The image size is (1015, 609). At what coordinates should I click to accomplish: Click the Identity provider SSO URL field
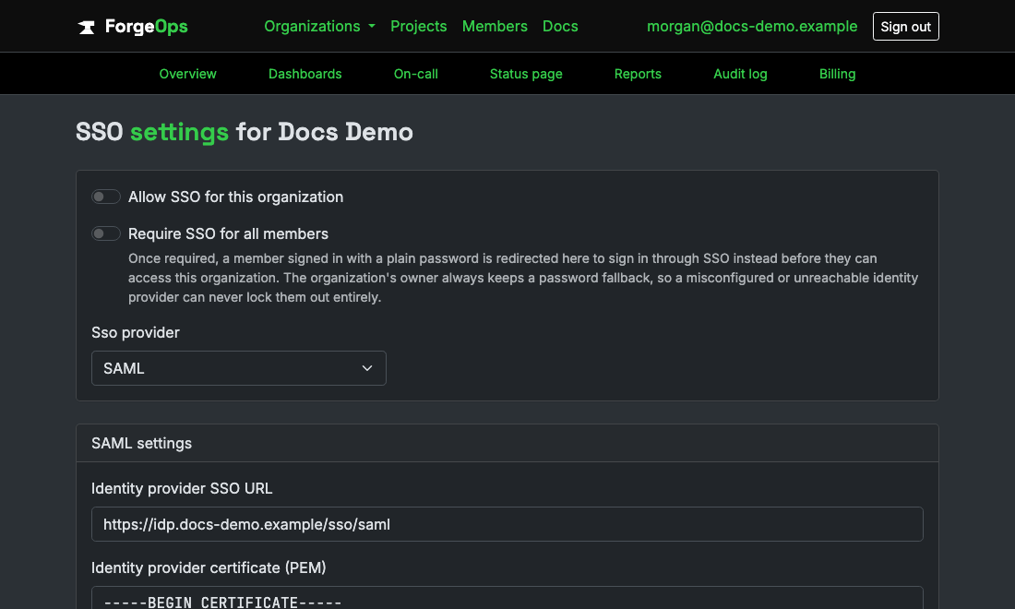(x=507, y=524)
